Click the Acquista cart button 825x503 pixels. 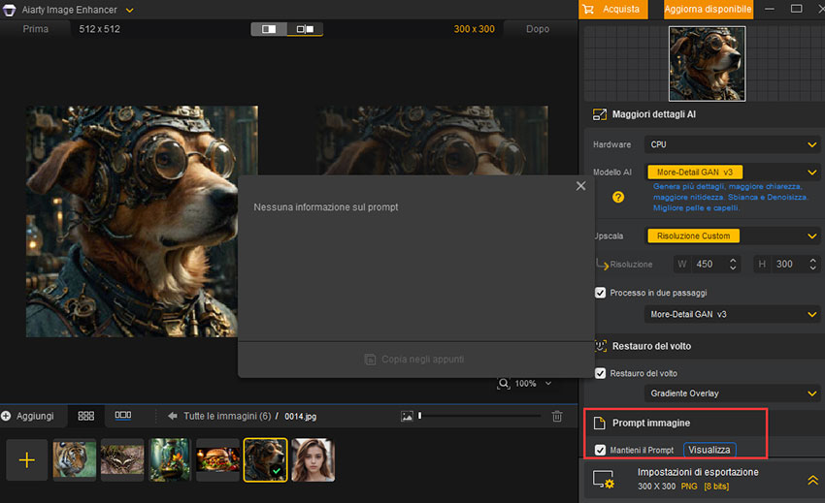tap(613, 10)
